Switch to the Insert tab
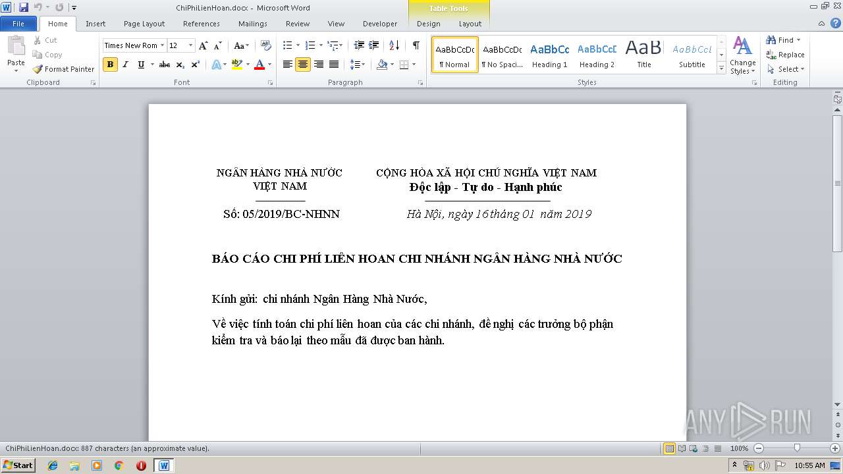This screenshot has width=843, height=474. point(95,24)
